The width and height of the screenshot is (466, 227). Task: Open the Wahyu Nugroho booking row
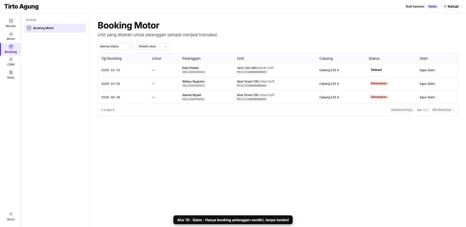pyautogui.click(x=277, y=84)
